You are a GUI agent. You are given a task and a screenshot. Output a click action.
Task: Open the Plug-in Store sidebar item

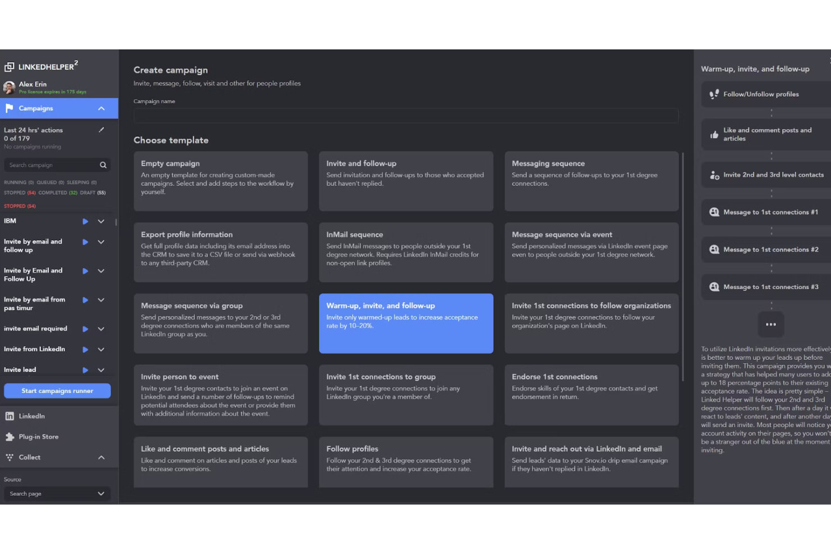[x=59, y=437]
